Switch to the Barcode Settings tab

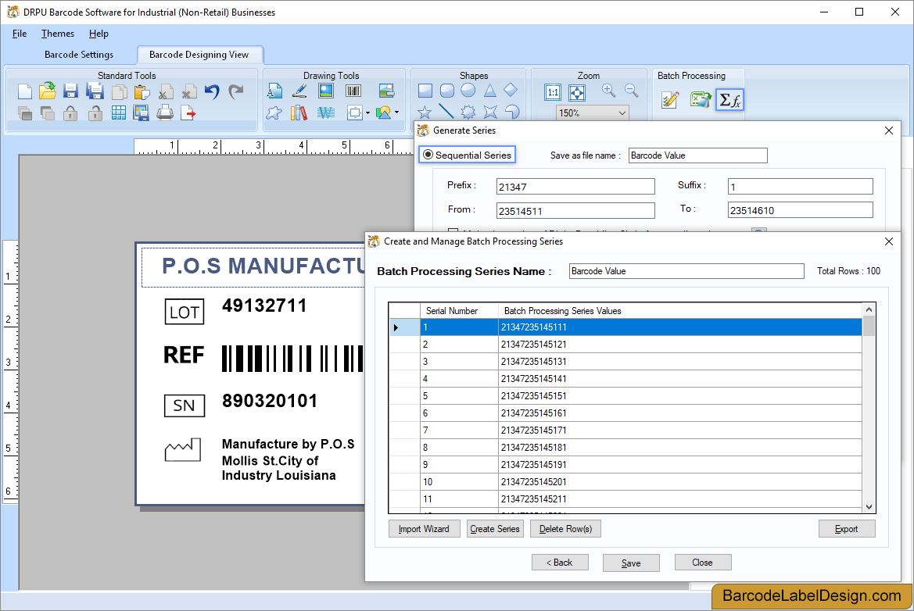(x=79, y=55)
